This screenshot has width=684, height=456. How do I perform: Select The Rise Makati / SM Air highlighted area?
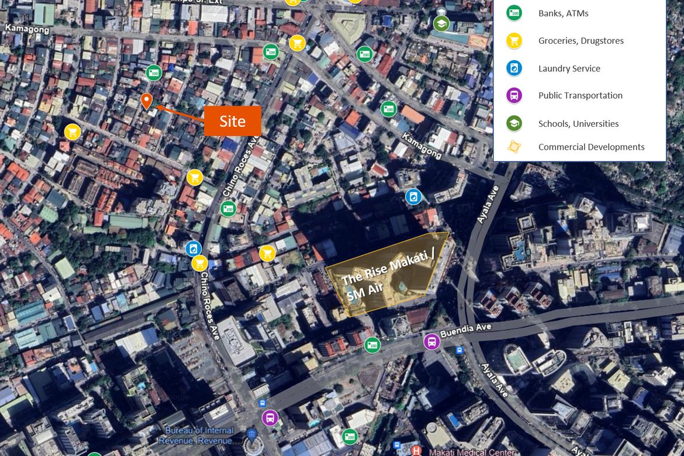point(387,274)
